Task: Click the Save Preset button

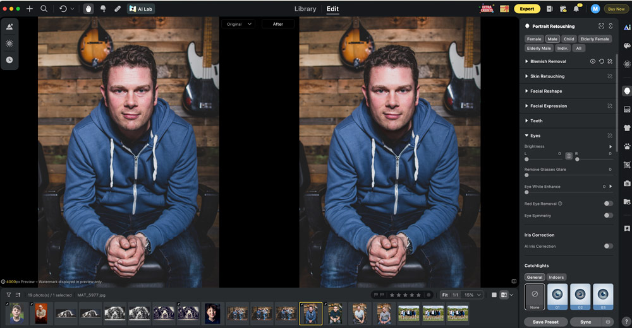Action: click(546, 322)
